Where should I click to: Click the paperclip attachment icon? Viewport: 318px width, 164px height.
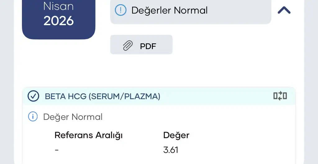click(x=128, y=45)
